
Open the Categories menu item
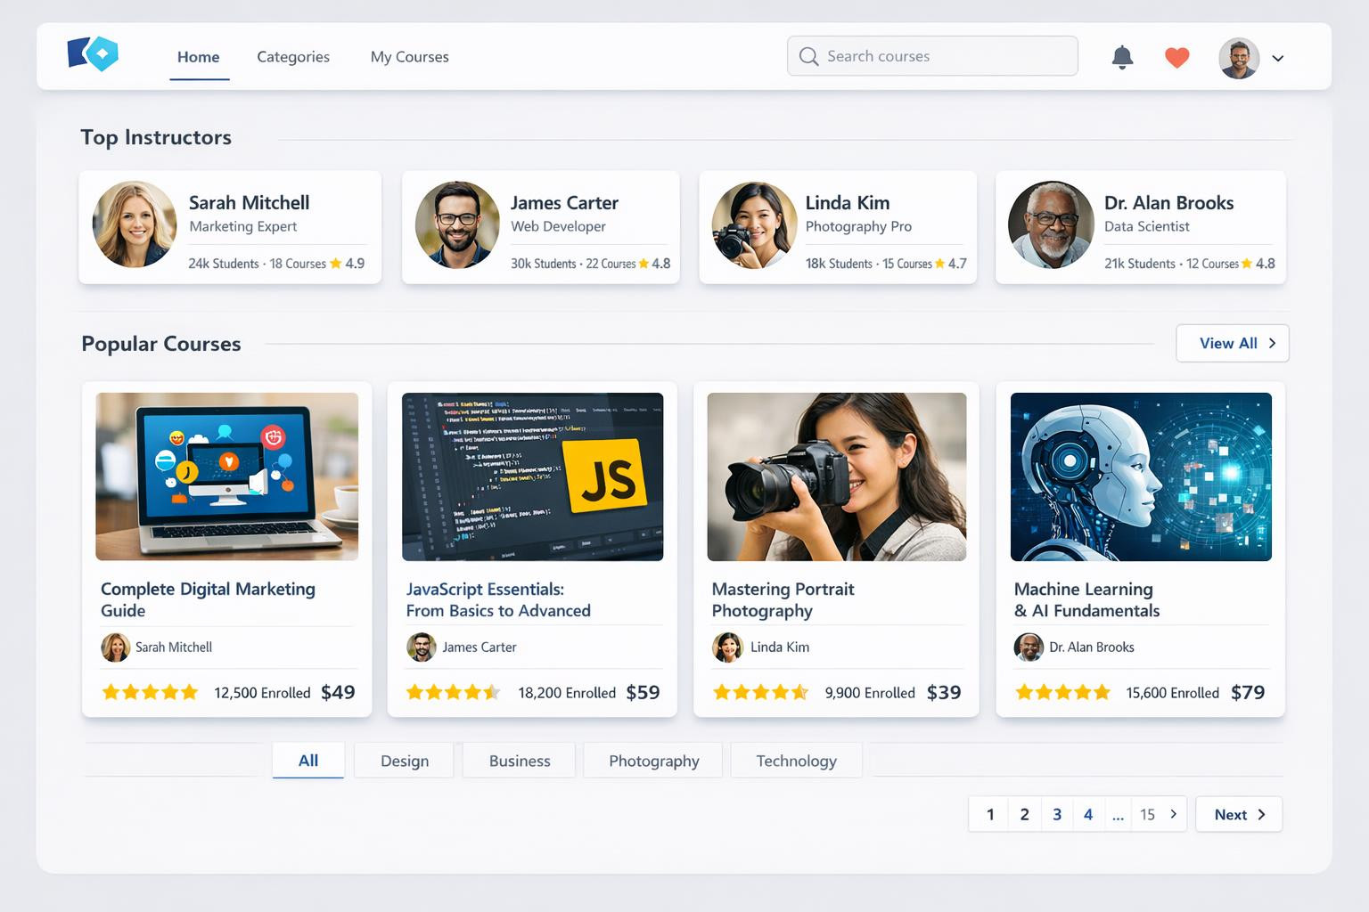click(x=293, y=57)
